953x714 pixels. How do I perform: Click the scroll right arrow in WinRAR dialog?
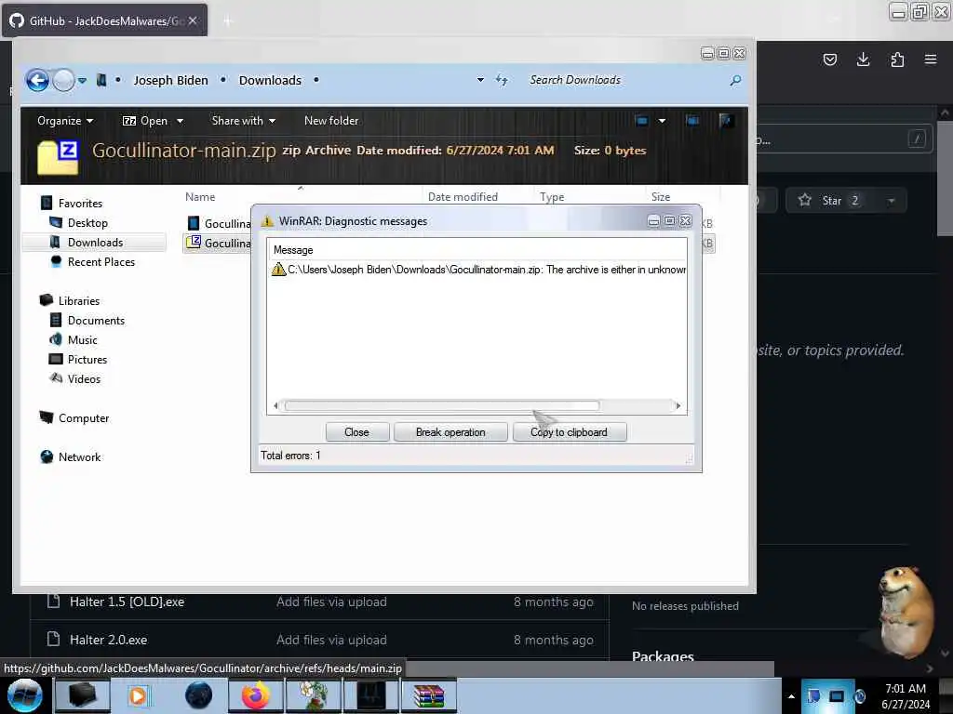coord(678,405)
